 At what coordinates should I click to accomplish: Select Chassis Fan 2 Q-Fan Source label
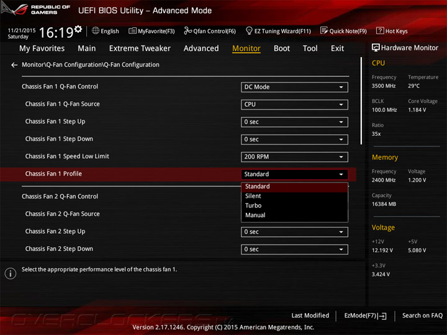63,214
